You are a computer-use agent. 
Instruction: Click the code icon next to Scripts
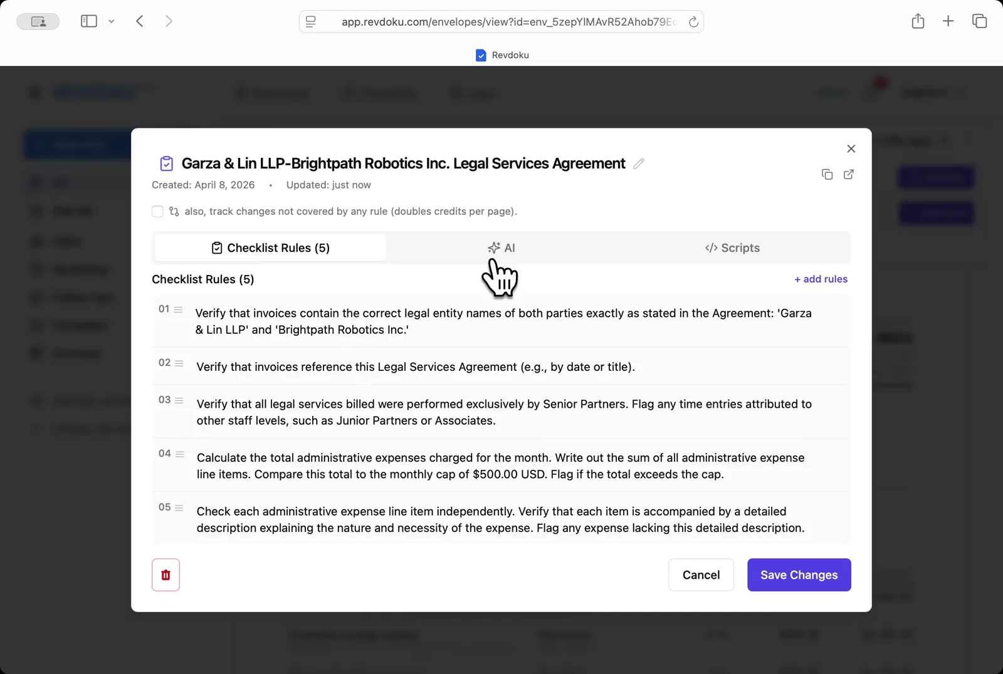tap(710, 247)
